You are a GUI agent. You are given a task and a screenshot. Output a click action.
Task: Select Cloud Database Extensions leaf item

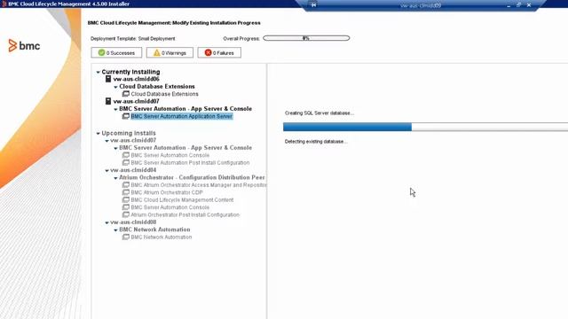(x=164, y=94)
